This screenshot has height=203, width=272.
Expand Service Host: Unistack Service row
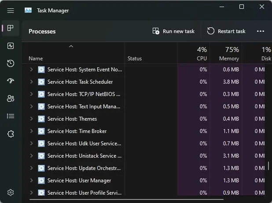pyautogui.click(x=31, y=156)
